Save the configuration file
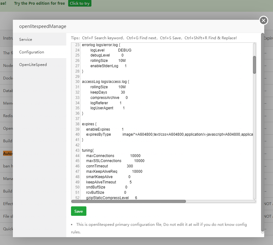Image resolution: width=273 pixels, height=245 pixels. click(79, 211)
